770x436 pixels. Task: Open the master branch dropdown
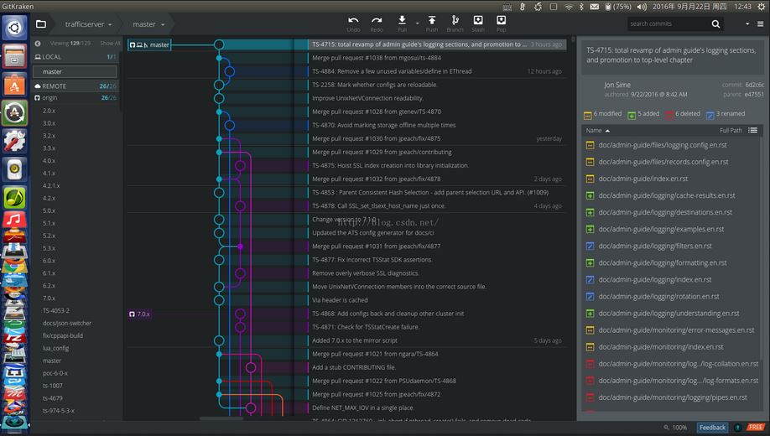point(148,24)
